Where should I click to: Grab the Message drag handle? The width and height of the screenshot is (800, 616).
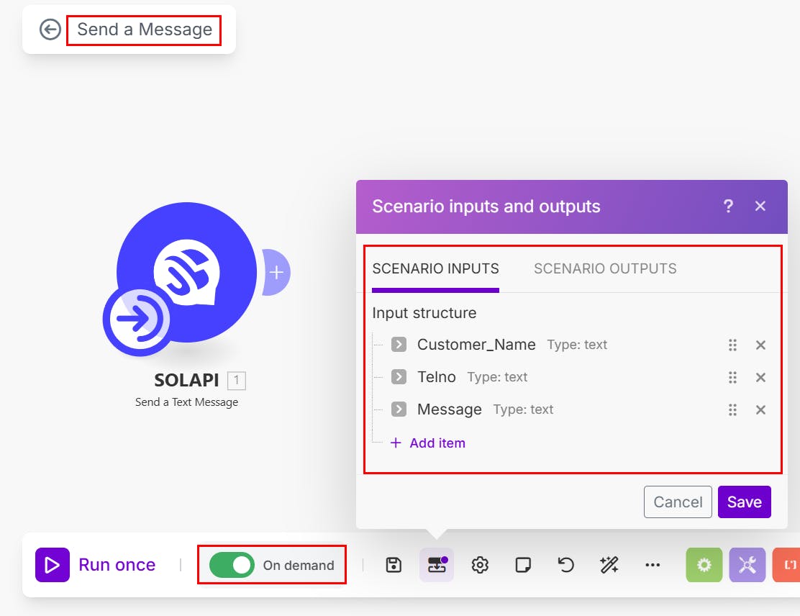[x=732, y=409]
